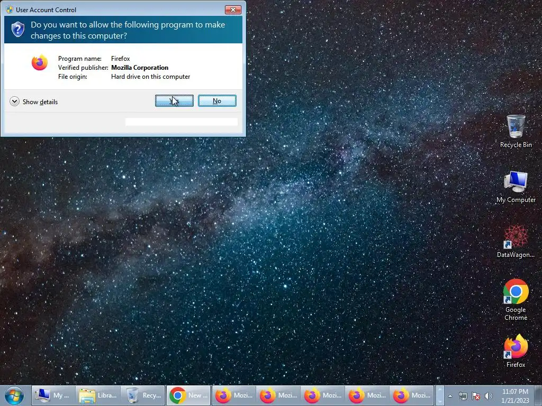The width and height of the screenshot is (542, 406).
Task: Select the DataWagon desktop shortcut
Action: (x=516, y=242)
